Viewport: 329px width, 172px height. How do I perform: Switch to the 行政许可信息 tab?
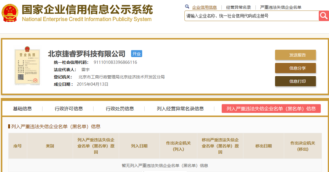click(69, 109)
